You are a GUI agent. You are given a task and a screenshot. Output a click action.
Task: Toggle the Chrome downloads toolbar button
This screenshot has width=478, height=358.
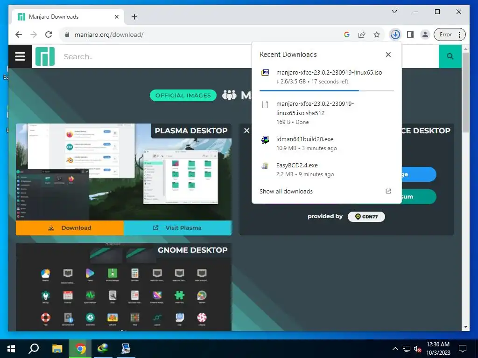[395, 34]
